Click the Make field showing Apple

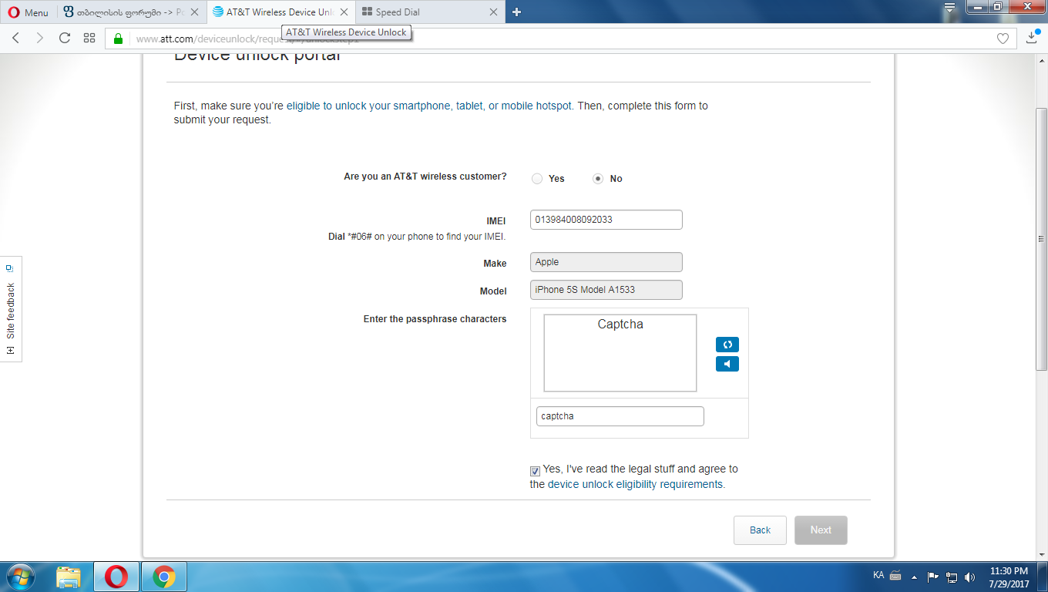pos(606,262)
